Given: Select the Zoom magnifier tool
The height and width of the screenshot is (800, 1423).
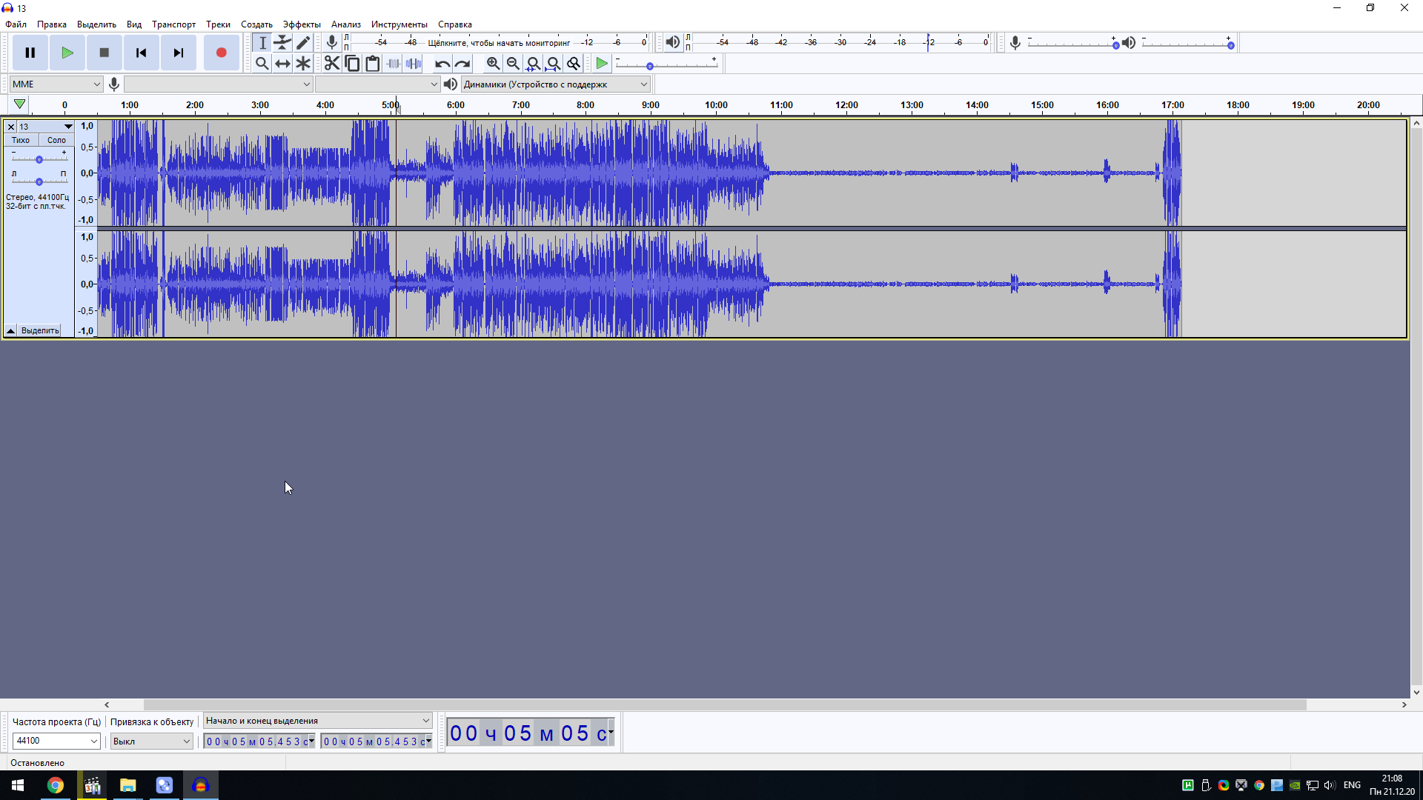Looking at the screenshot, I should pos(262,64).
